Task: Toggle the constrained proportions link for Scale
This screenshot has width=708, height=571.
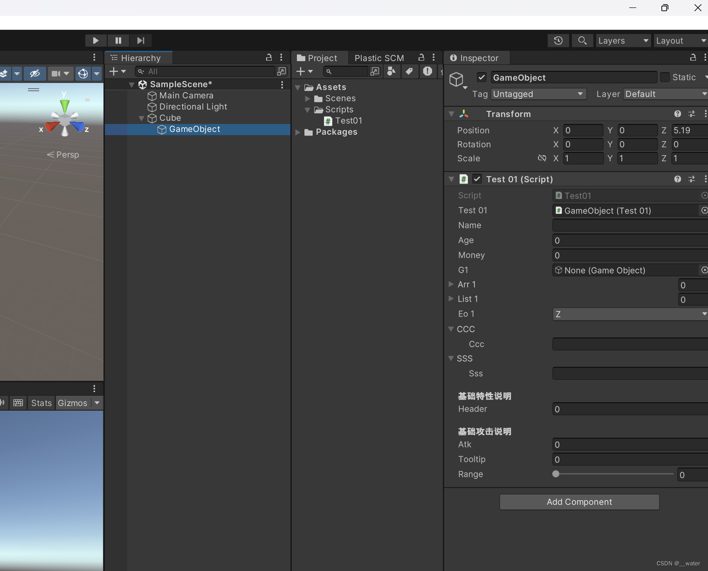Action: coord(542,158)
